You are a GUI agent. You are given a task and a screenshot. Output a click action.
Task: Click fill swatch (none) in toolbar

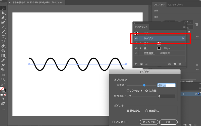[2, 89]
